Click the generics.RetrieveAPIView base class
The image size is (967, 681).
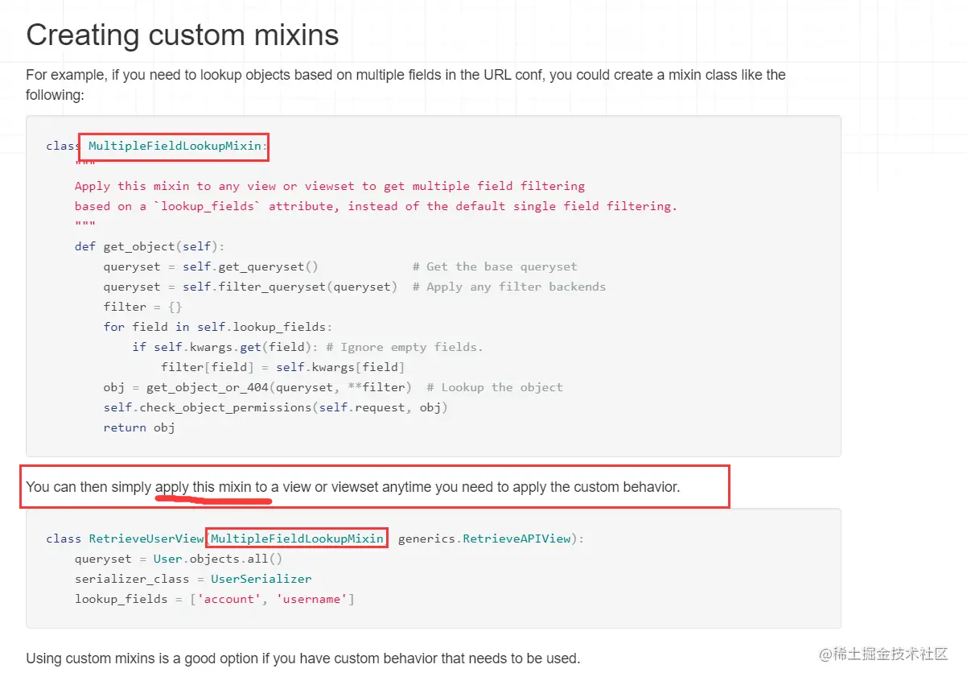tap(484, 539)
